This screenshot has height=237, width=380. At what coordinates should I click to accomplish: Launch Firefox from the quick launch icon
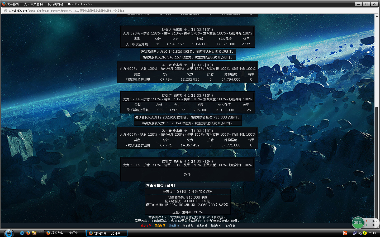click(28, 233)
